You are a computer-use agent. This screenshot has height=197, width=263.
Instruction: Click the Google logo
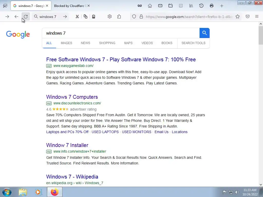pos(18,35)
